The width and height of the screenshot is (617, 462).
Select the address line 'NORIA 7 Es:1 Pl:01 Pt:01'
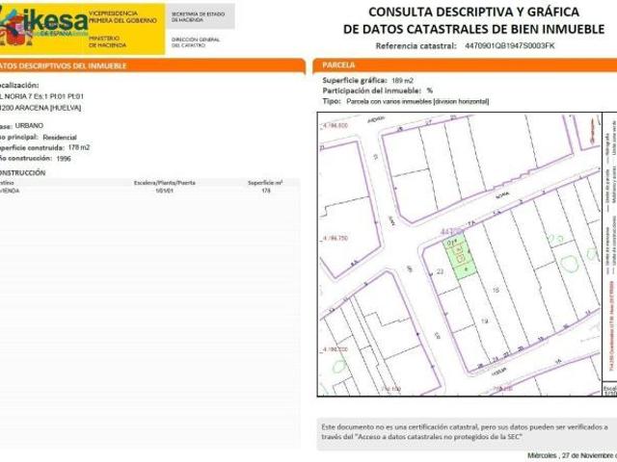coord(41,96)
